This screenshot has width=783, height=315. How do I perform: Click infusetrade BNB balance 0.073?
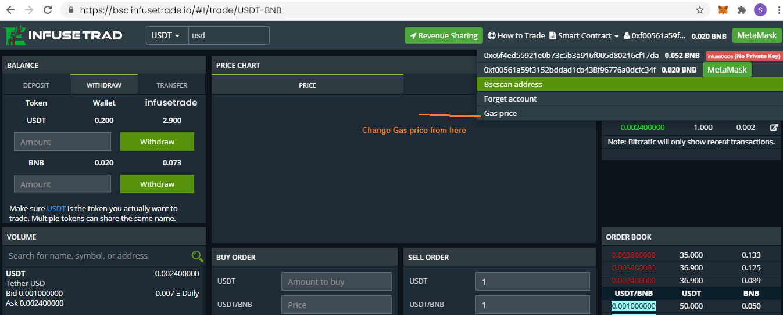tap(171, 163)
